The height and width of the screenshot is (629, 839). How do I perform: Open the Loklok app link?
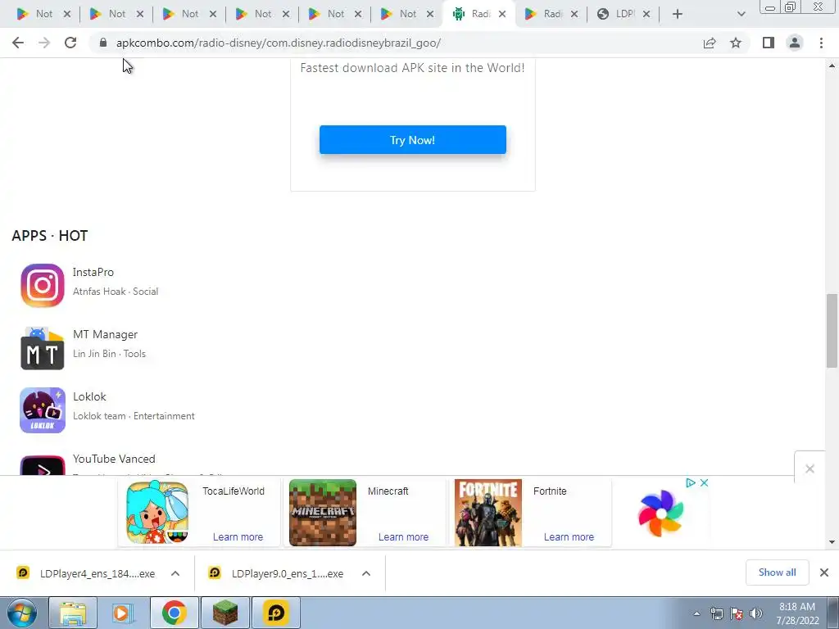click(89, 397)
